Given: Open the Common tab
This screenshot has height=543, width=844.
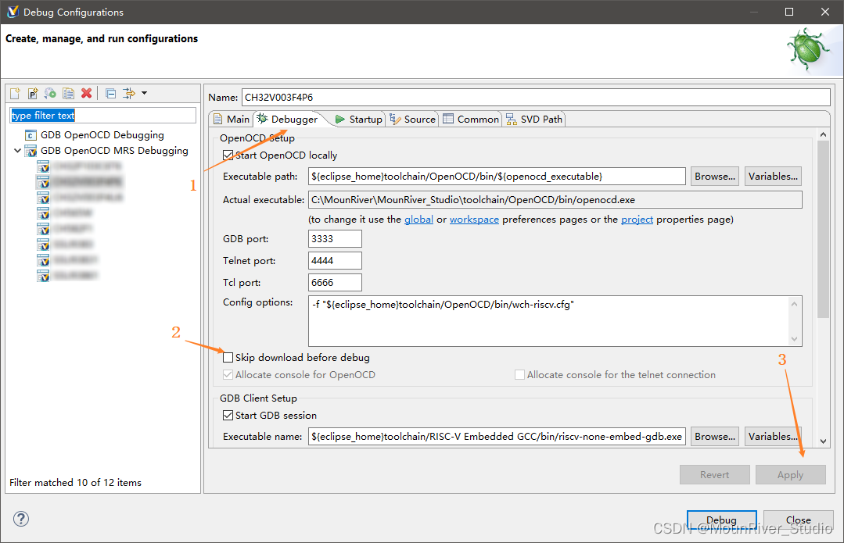Looking at the screenshot, I should [x=471, y=120].
